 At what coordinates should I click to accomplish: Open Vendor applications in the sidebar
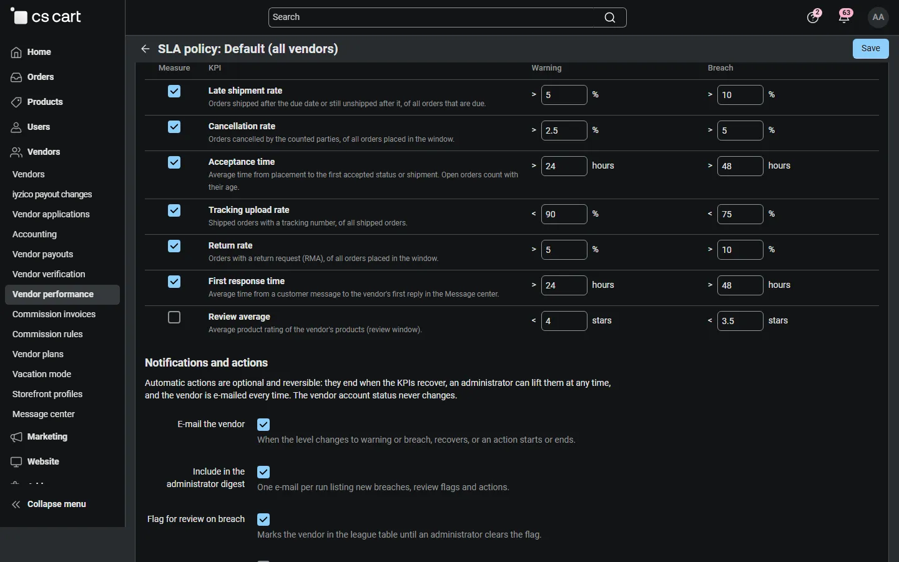[x=51, y=214]
